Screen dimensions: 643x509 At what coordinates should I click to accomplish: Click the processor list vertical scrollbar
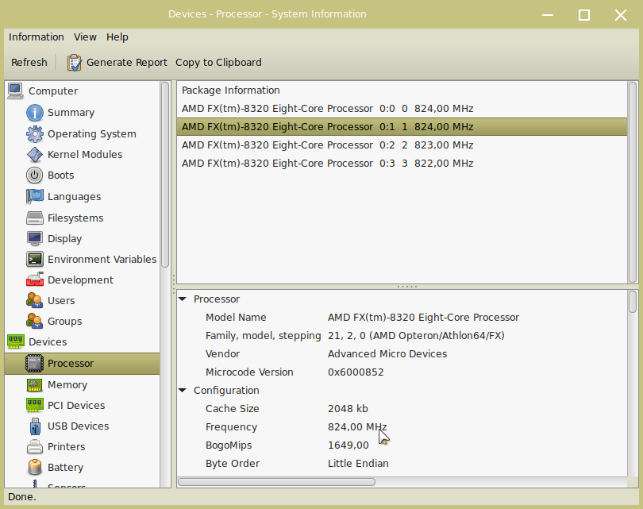633,182
